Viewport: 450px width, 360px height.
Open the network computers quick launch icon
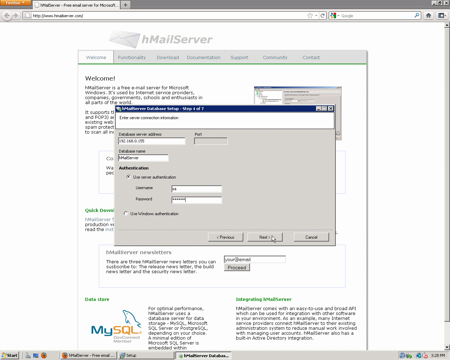point(28,355)
